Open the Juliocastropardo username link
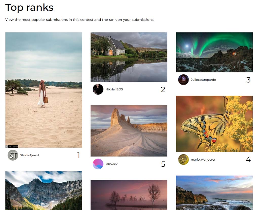259x210 pixels. pyautogui.click(x=203, y=80)
